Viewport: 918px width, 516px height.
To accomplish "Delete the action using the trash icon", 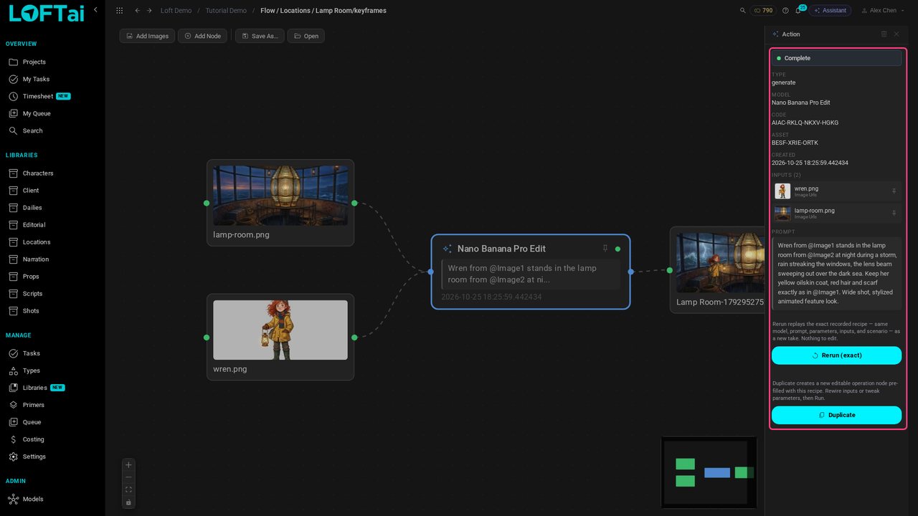I will pos(884,34).
